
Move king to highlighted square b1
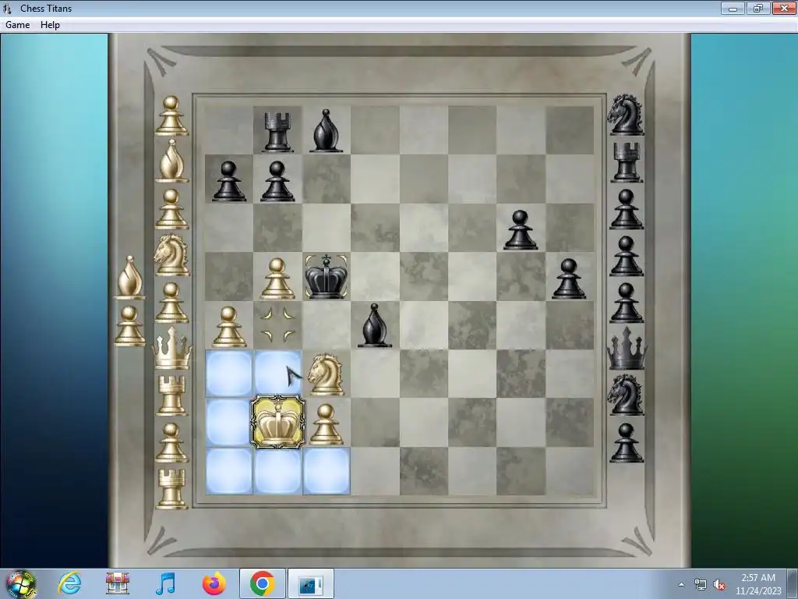tap(278, 471)
